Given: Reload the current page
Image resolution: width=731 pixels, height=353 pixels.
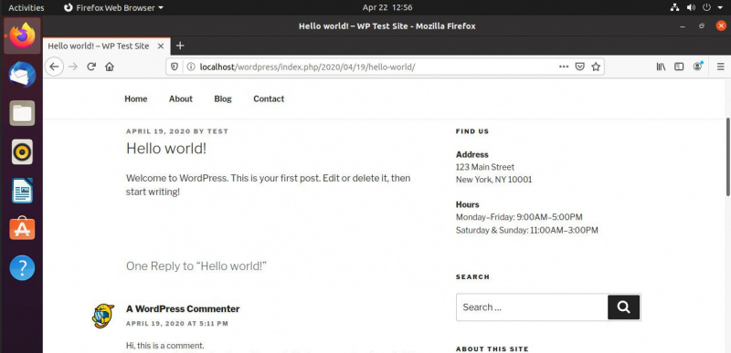Looking at the screenshot, I should point(91,67).
